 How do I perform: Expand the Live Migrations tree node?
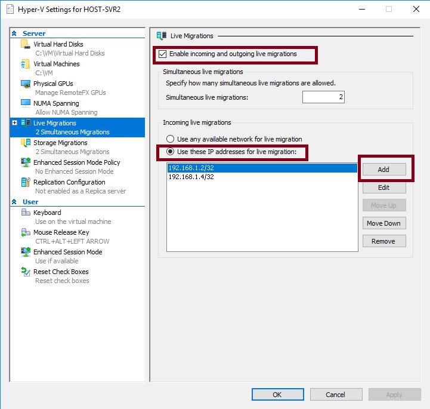point(14,123)
